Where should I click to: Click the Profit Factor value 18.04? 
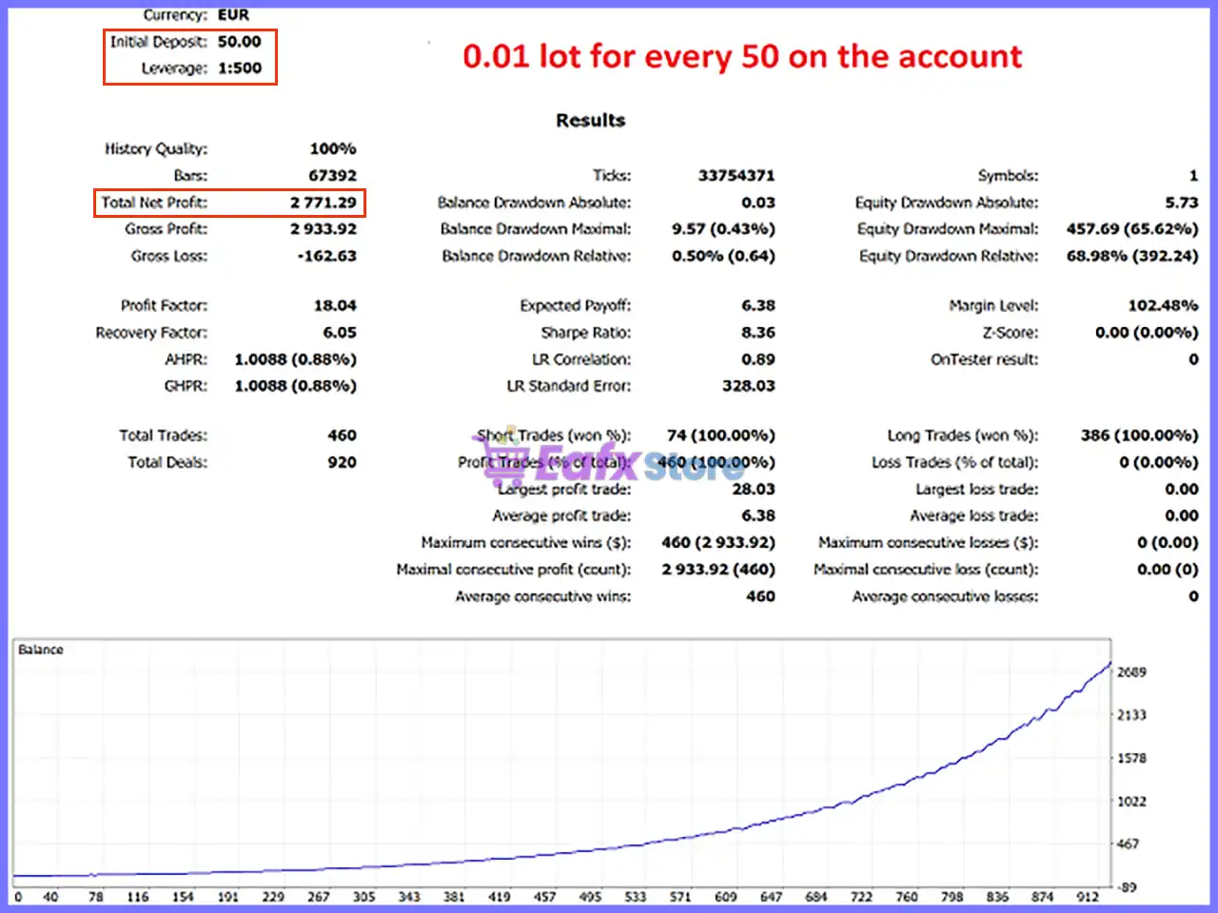click(335, 306)
